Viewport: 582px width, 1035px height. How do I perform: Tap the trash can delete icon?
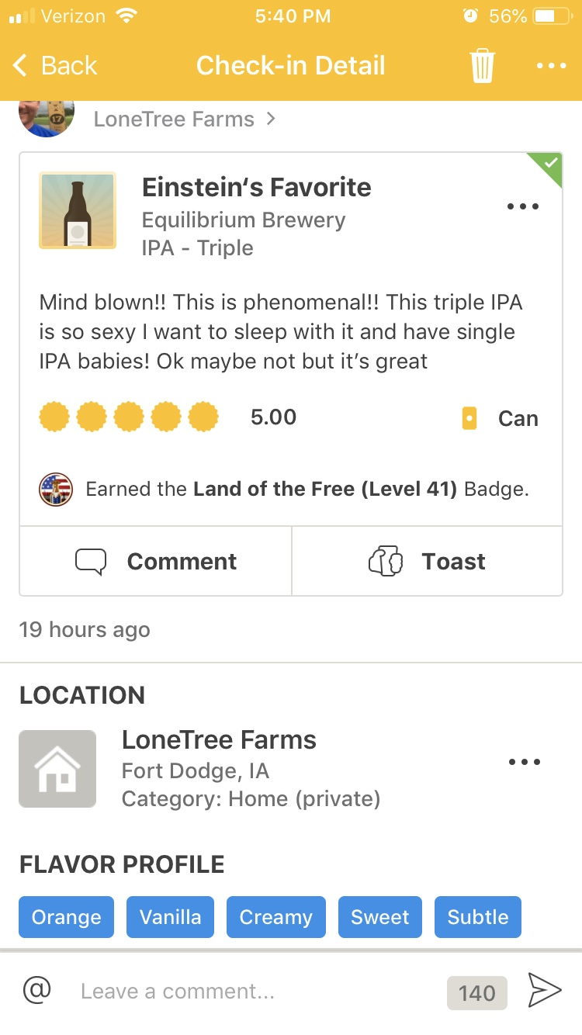[482, 65]
